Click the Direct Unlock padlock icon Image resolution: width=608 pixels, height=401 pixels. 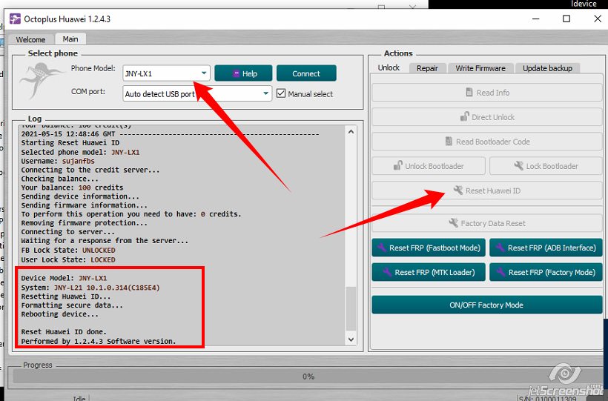464,116
